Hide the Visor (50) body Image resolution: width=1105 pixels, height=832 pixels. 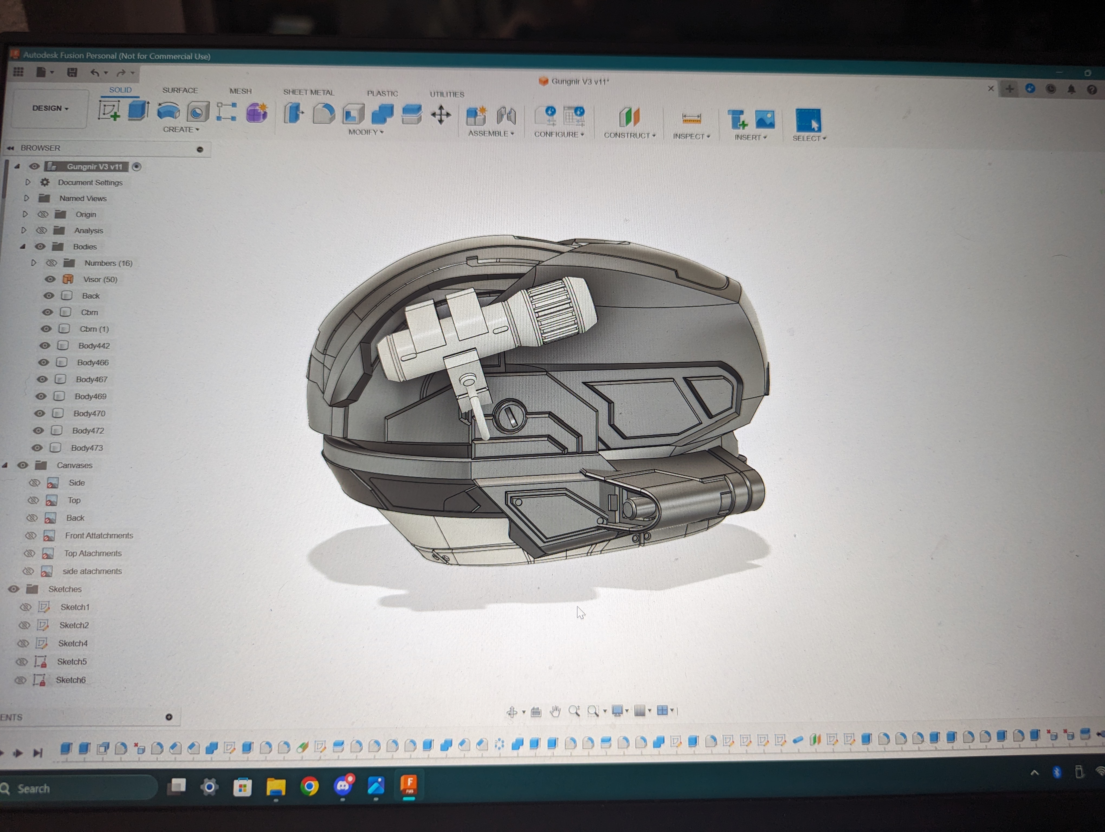click(50, 279)
